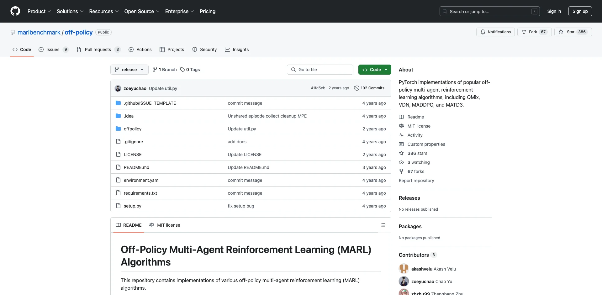602x295 pixels.
Task: Open the Contributors heading link
Action: click(418, 255)
